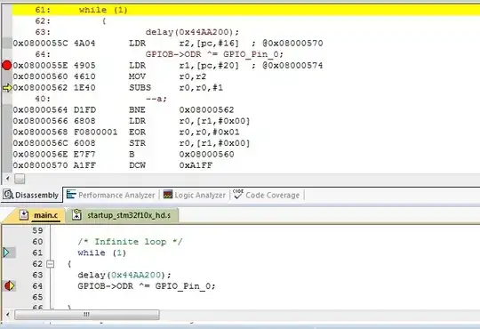
Task: Click line number 65 in the editor gutter
Action: point(37,297)
